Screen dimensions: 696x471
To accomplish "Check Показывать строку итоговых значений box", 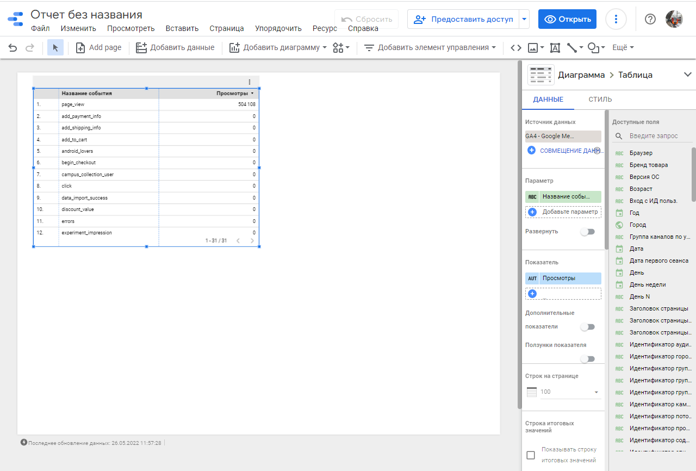I will pos(531,455).
